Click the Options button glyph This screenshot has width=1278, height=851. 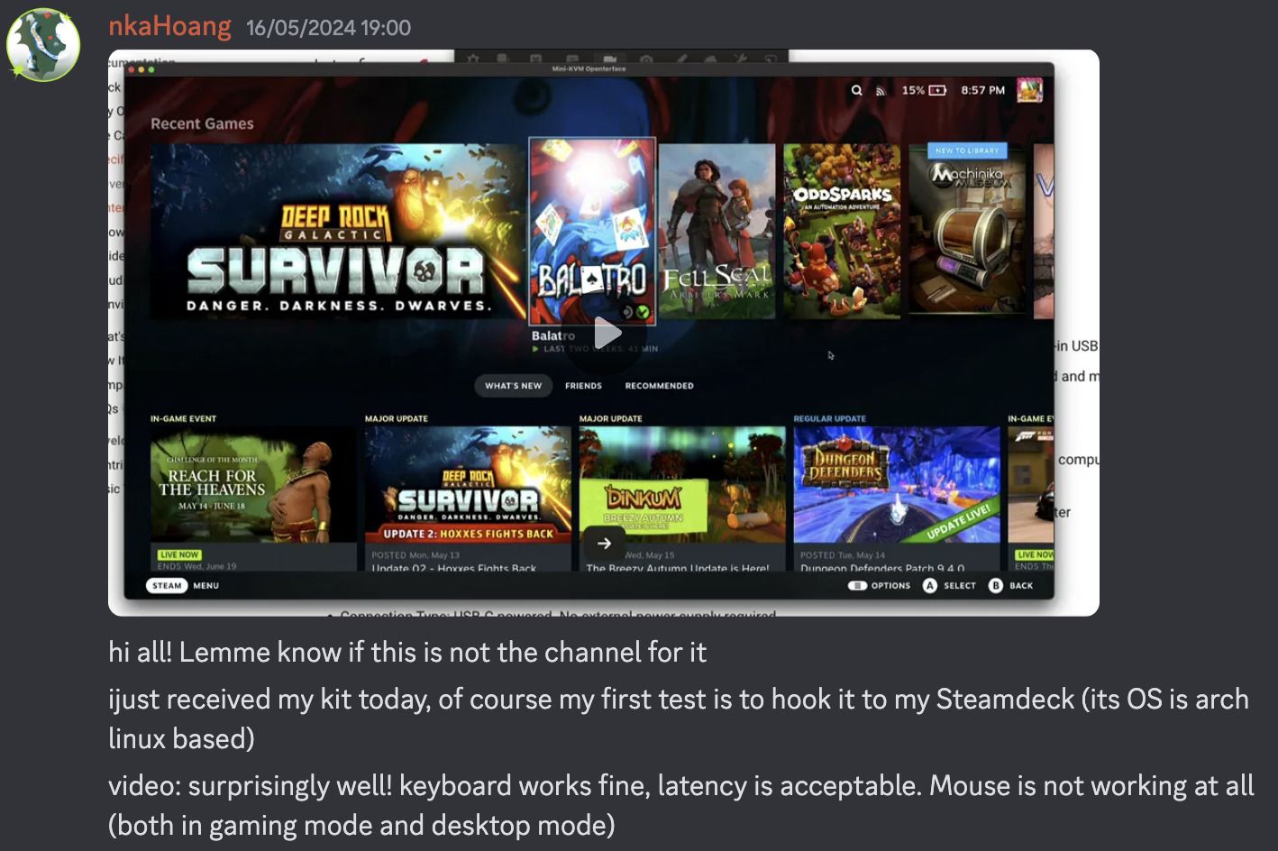857,586
